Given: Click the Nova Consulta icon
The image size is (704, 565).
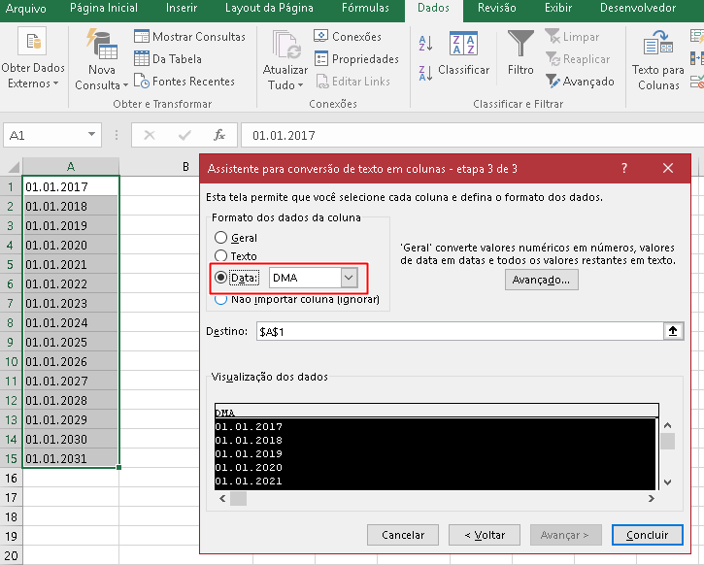Looking at the screenshot, I should pyautogui.click(x=101, y=45).
